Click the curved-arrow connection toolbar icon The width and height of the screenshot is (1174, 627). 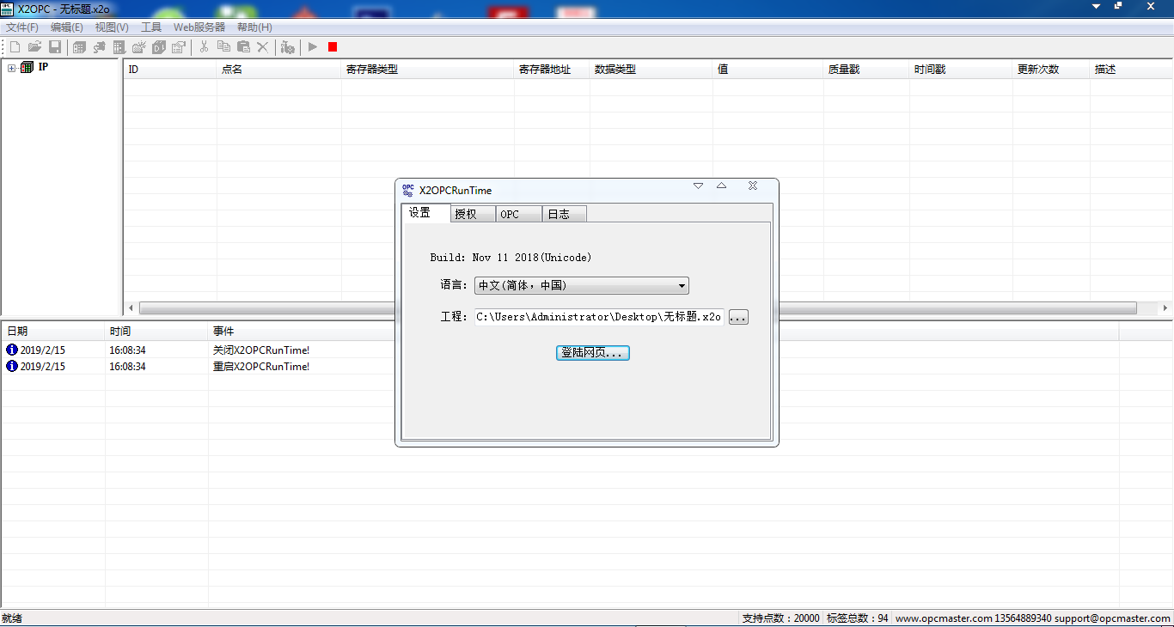[100, 47]
